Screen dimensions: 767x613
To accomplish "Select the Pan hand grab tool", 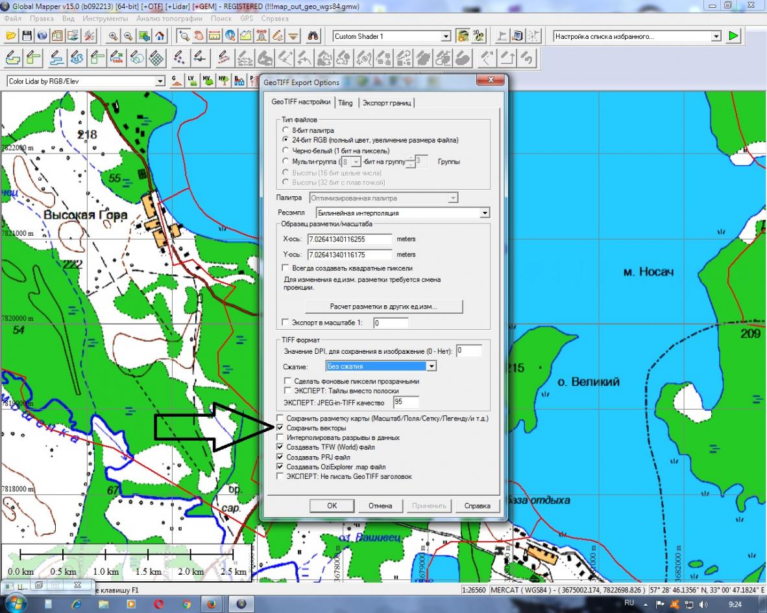I will (199, 36).
